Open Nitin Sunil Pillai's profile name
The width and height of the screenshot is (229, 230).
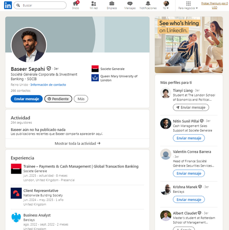click(x=186, y=121)
